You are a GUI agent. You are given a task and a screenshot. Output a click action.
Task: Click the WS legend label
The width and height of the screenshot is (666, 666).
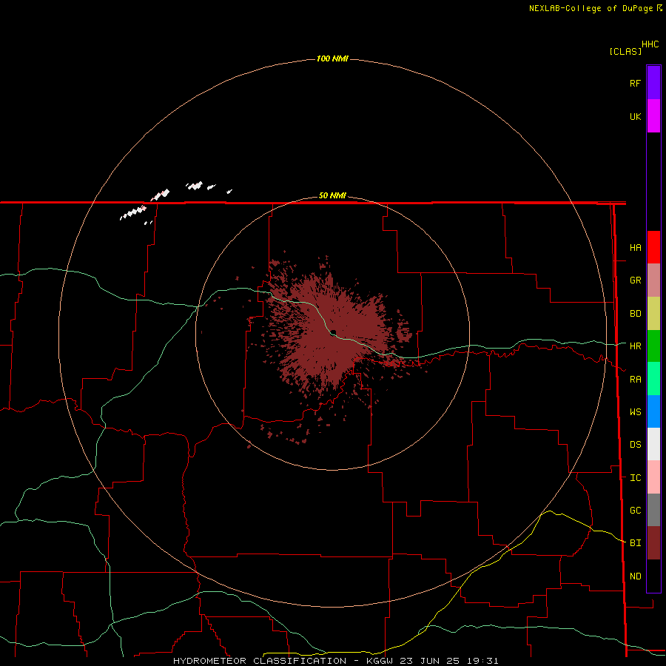635,411
